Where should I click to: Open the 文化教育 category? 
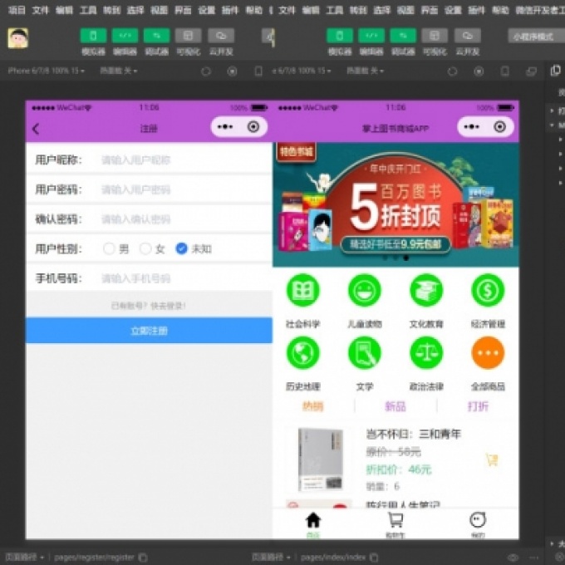(x=426, y=291)
